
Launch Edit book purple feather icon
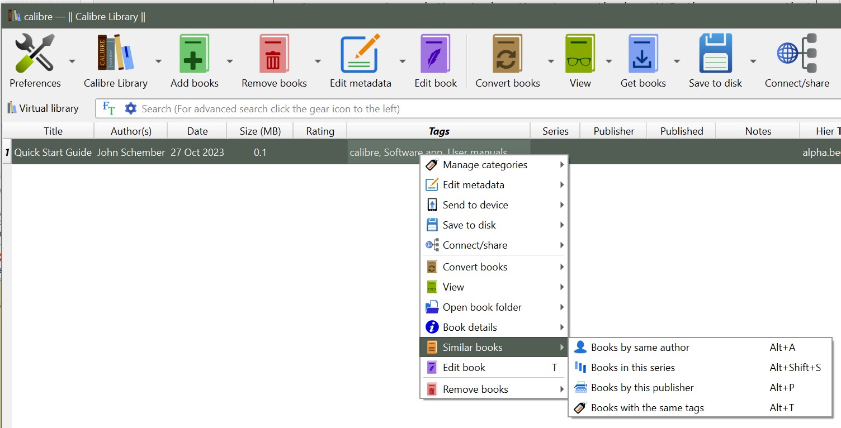435,54
